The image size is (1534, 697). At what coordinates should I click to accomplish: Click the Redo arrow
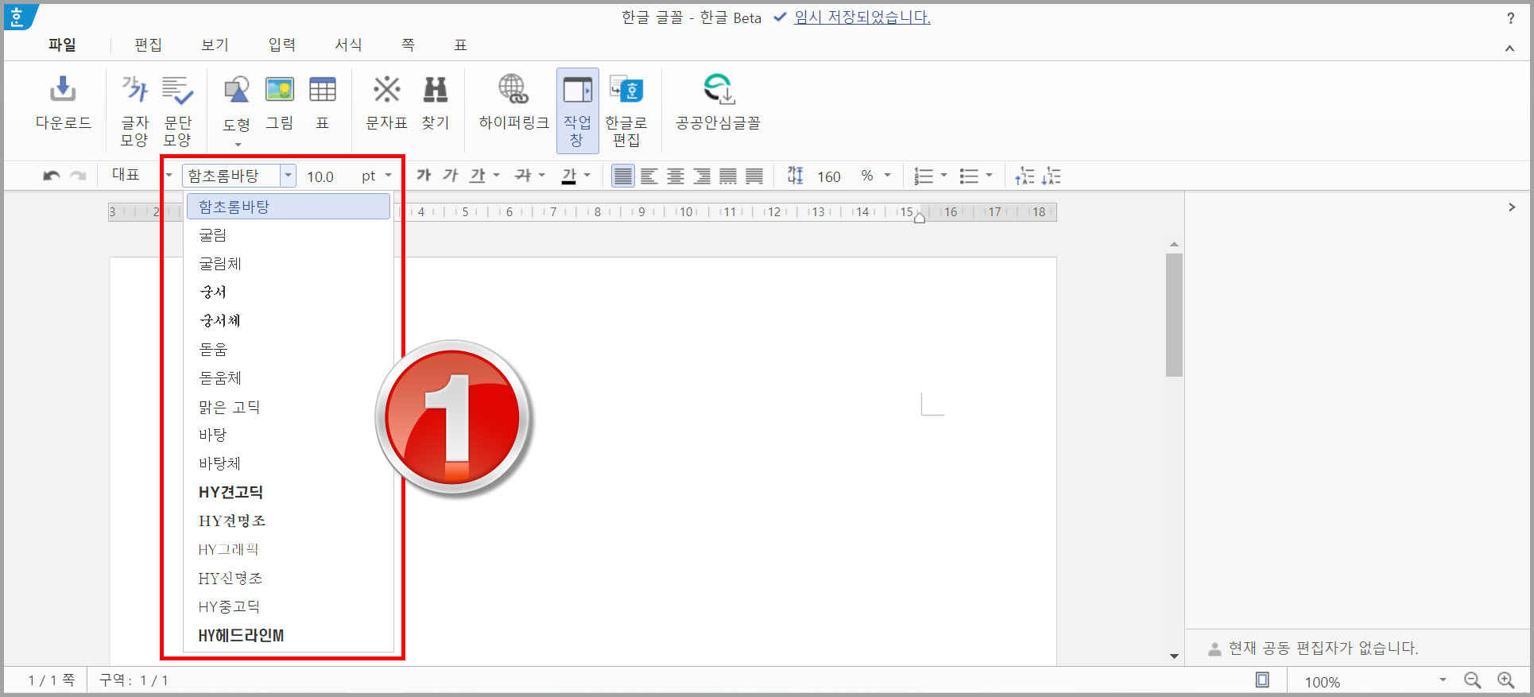coord(78,176)
